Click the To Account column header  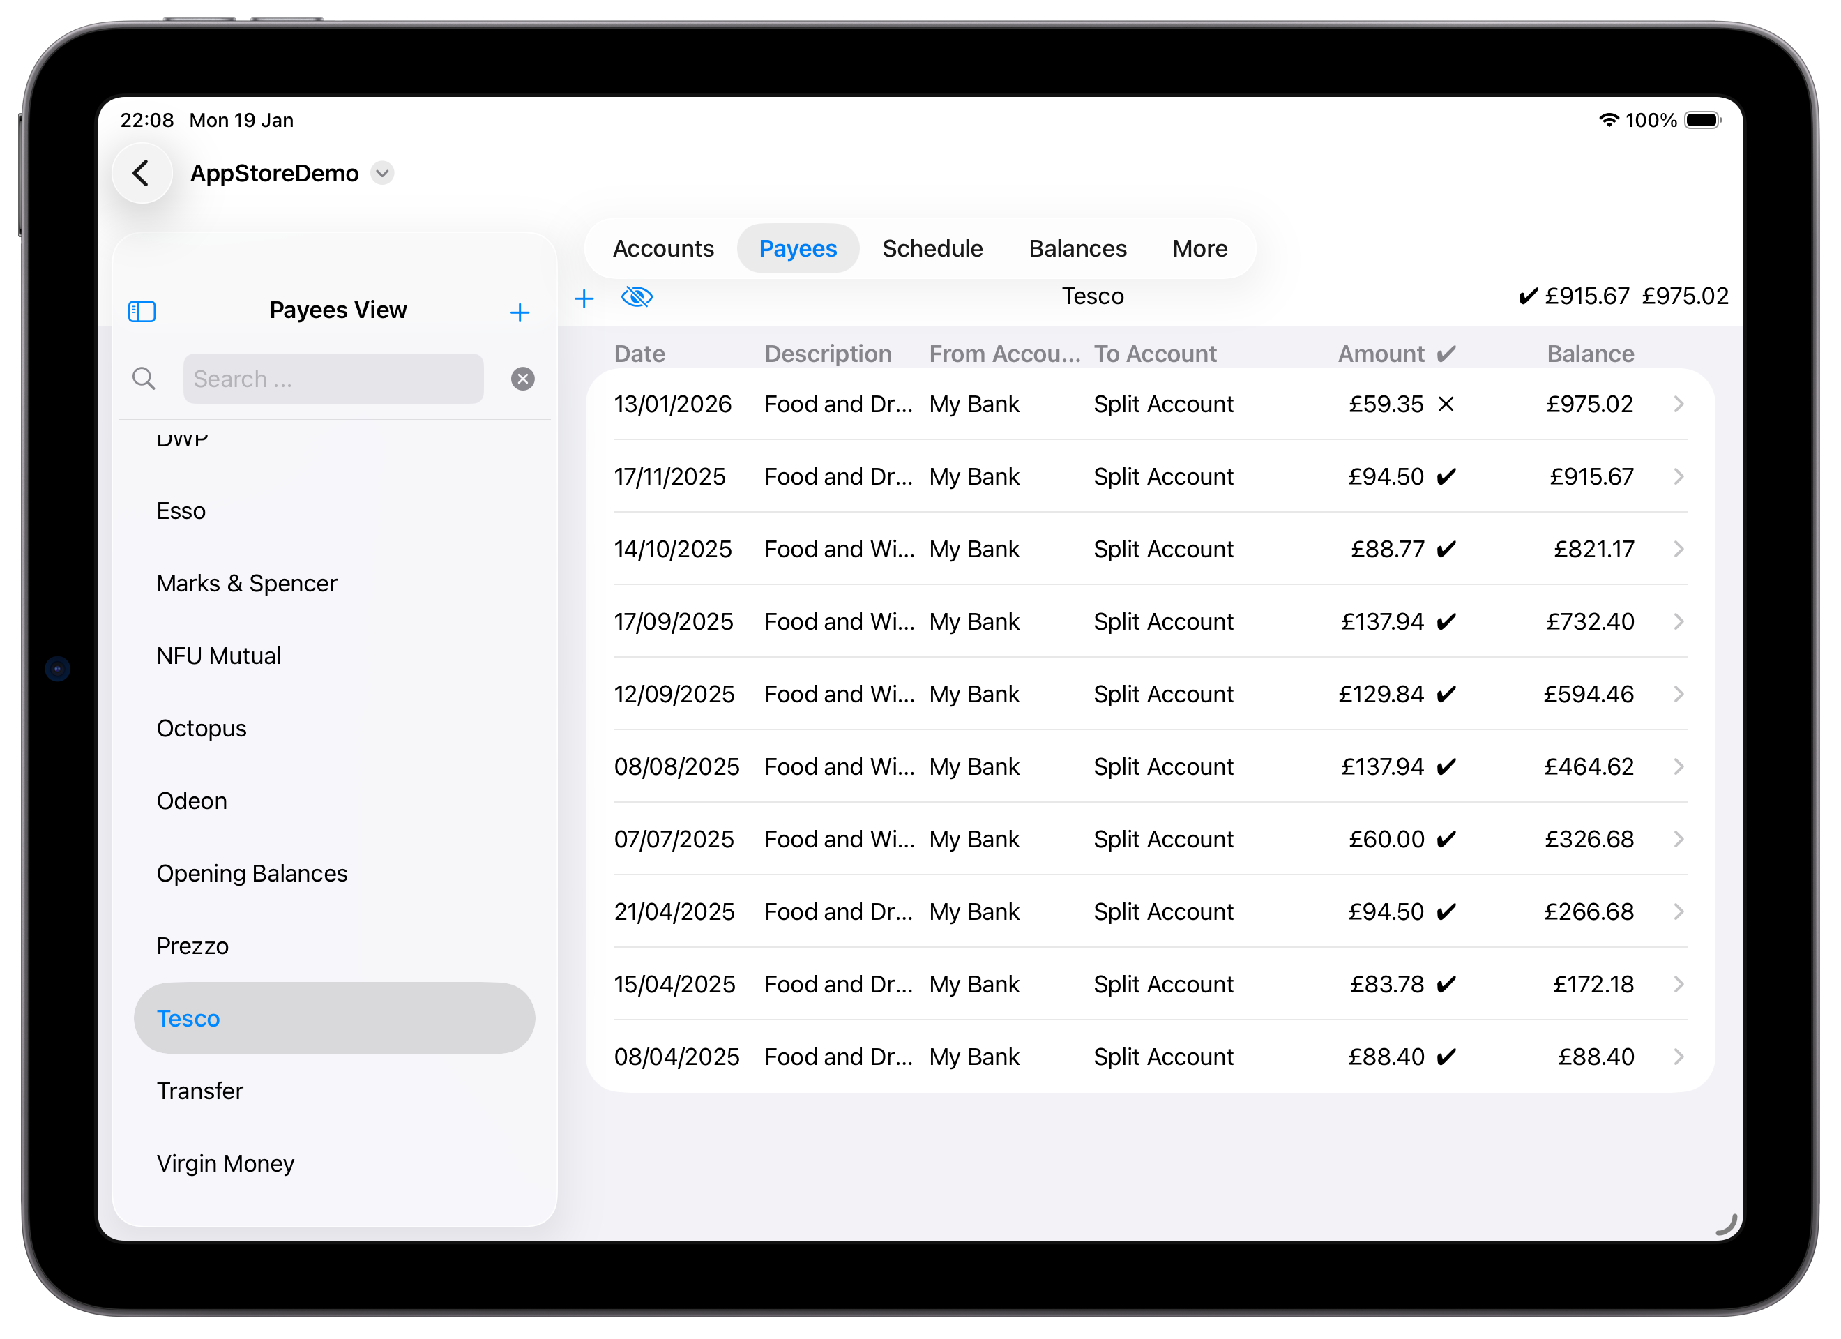tap(1155, 354)
